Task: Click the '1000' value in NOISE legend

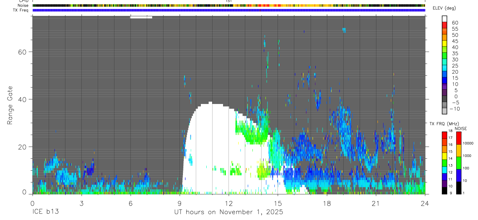Action: (x=467, y=156)
